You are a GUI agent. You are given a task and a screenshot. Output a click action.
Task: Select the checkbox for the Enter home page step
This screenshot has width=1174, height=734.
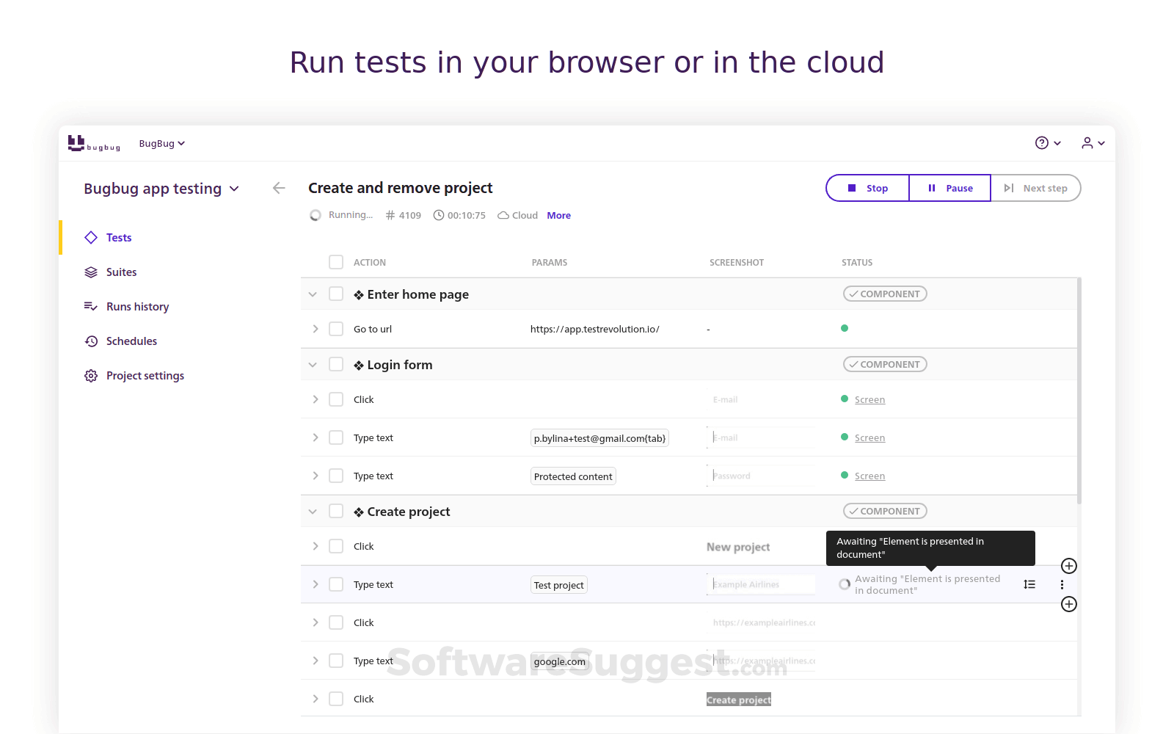point(336,294)
